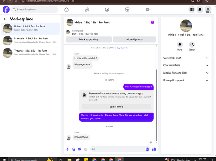This screenshot has height=161, width=216.
Task: Click the large listing photo in right panel
Action: click(x=186, y=26)
